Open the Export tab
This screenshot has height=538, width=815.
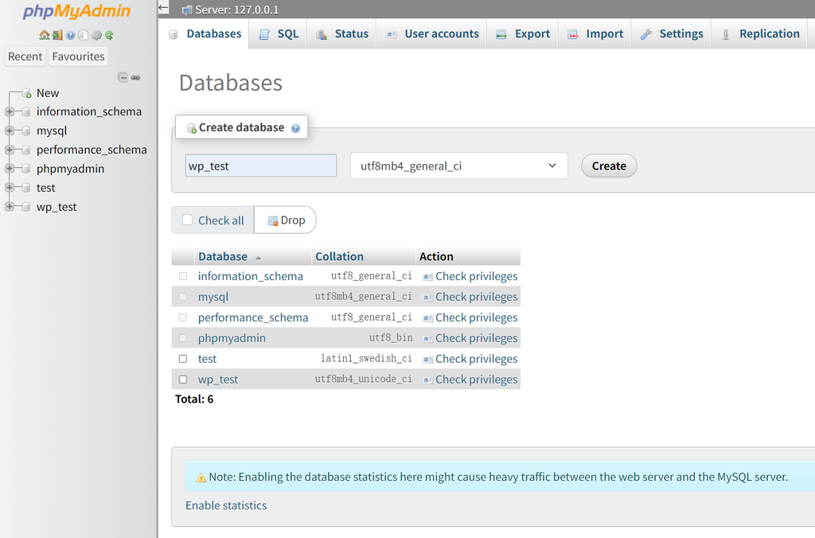click(522, 33)
